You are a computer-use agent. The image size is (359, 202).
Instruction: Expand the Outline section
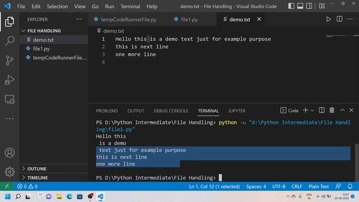tap(54, 169)
